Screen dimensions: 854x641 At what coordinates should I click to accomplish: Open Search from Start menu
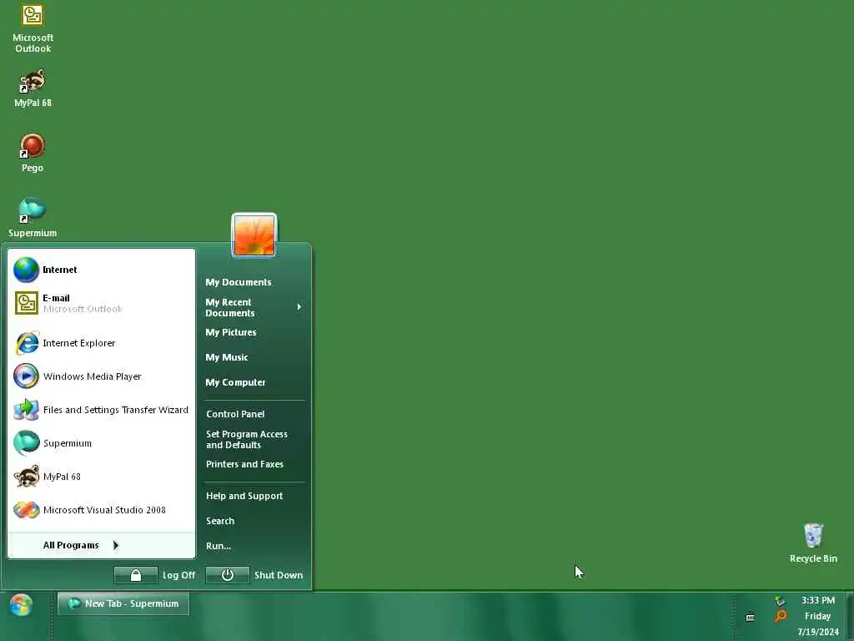(x=220, y=521)
